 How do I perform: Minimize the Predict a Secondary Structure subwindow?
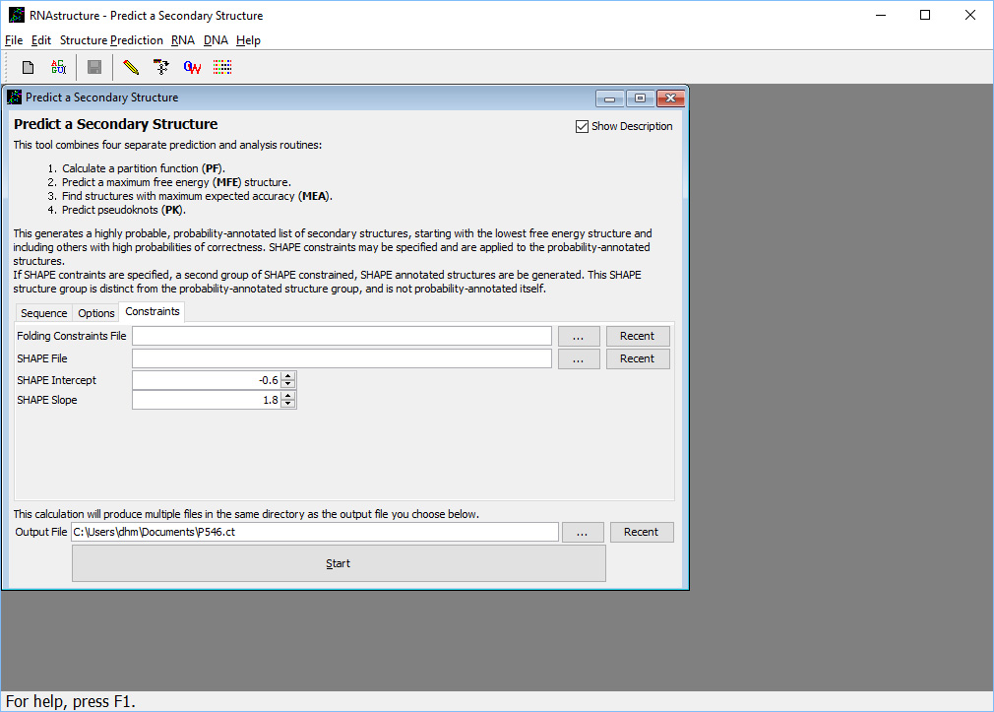pos(610,98)
